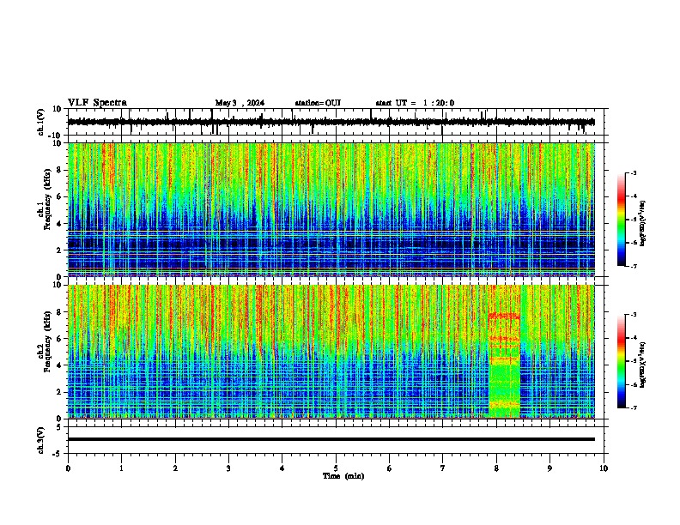Click the "station=OUI" header text
The width and height of the screenshot is (680, 525).
[x=318, y=103]
